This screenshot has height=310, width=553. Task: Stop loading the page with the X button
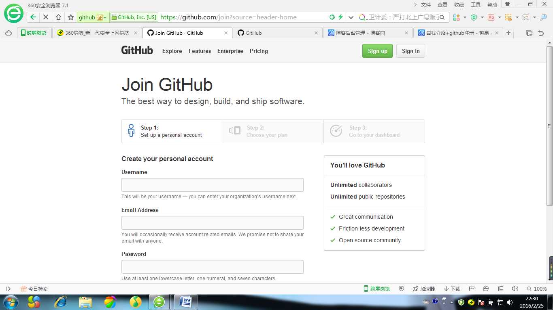click(46, 17)
